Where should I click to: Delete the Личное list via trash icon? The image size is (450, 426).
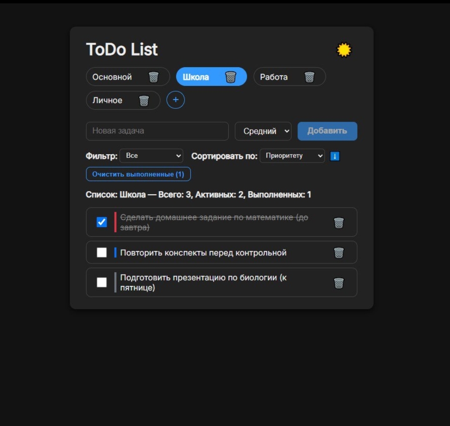click(144, 100)
